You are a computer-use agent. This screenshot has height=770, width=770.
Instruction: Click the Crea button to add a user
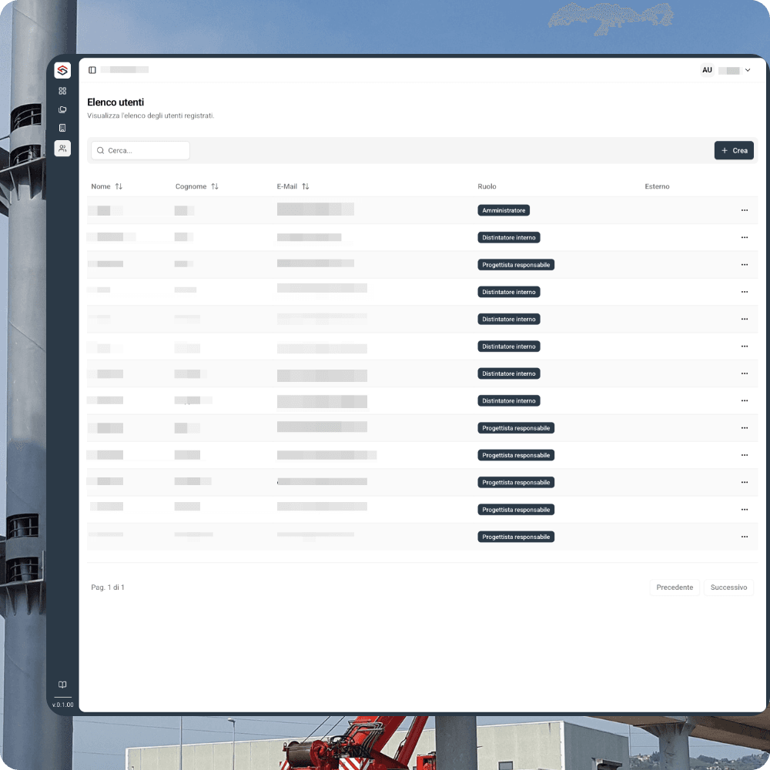coord(734,150)
